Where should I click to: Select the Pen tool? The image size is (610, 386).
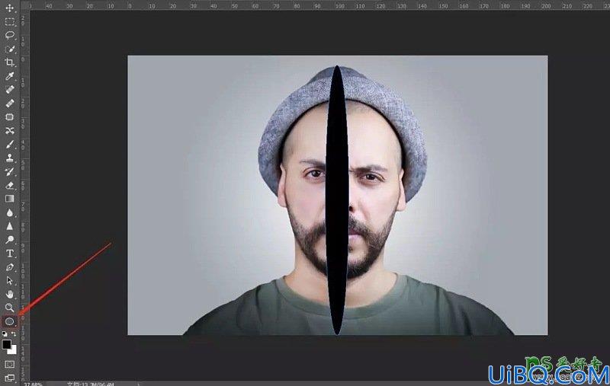pyautogui.click(x=10, y=267)
